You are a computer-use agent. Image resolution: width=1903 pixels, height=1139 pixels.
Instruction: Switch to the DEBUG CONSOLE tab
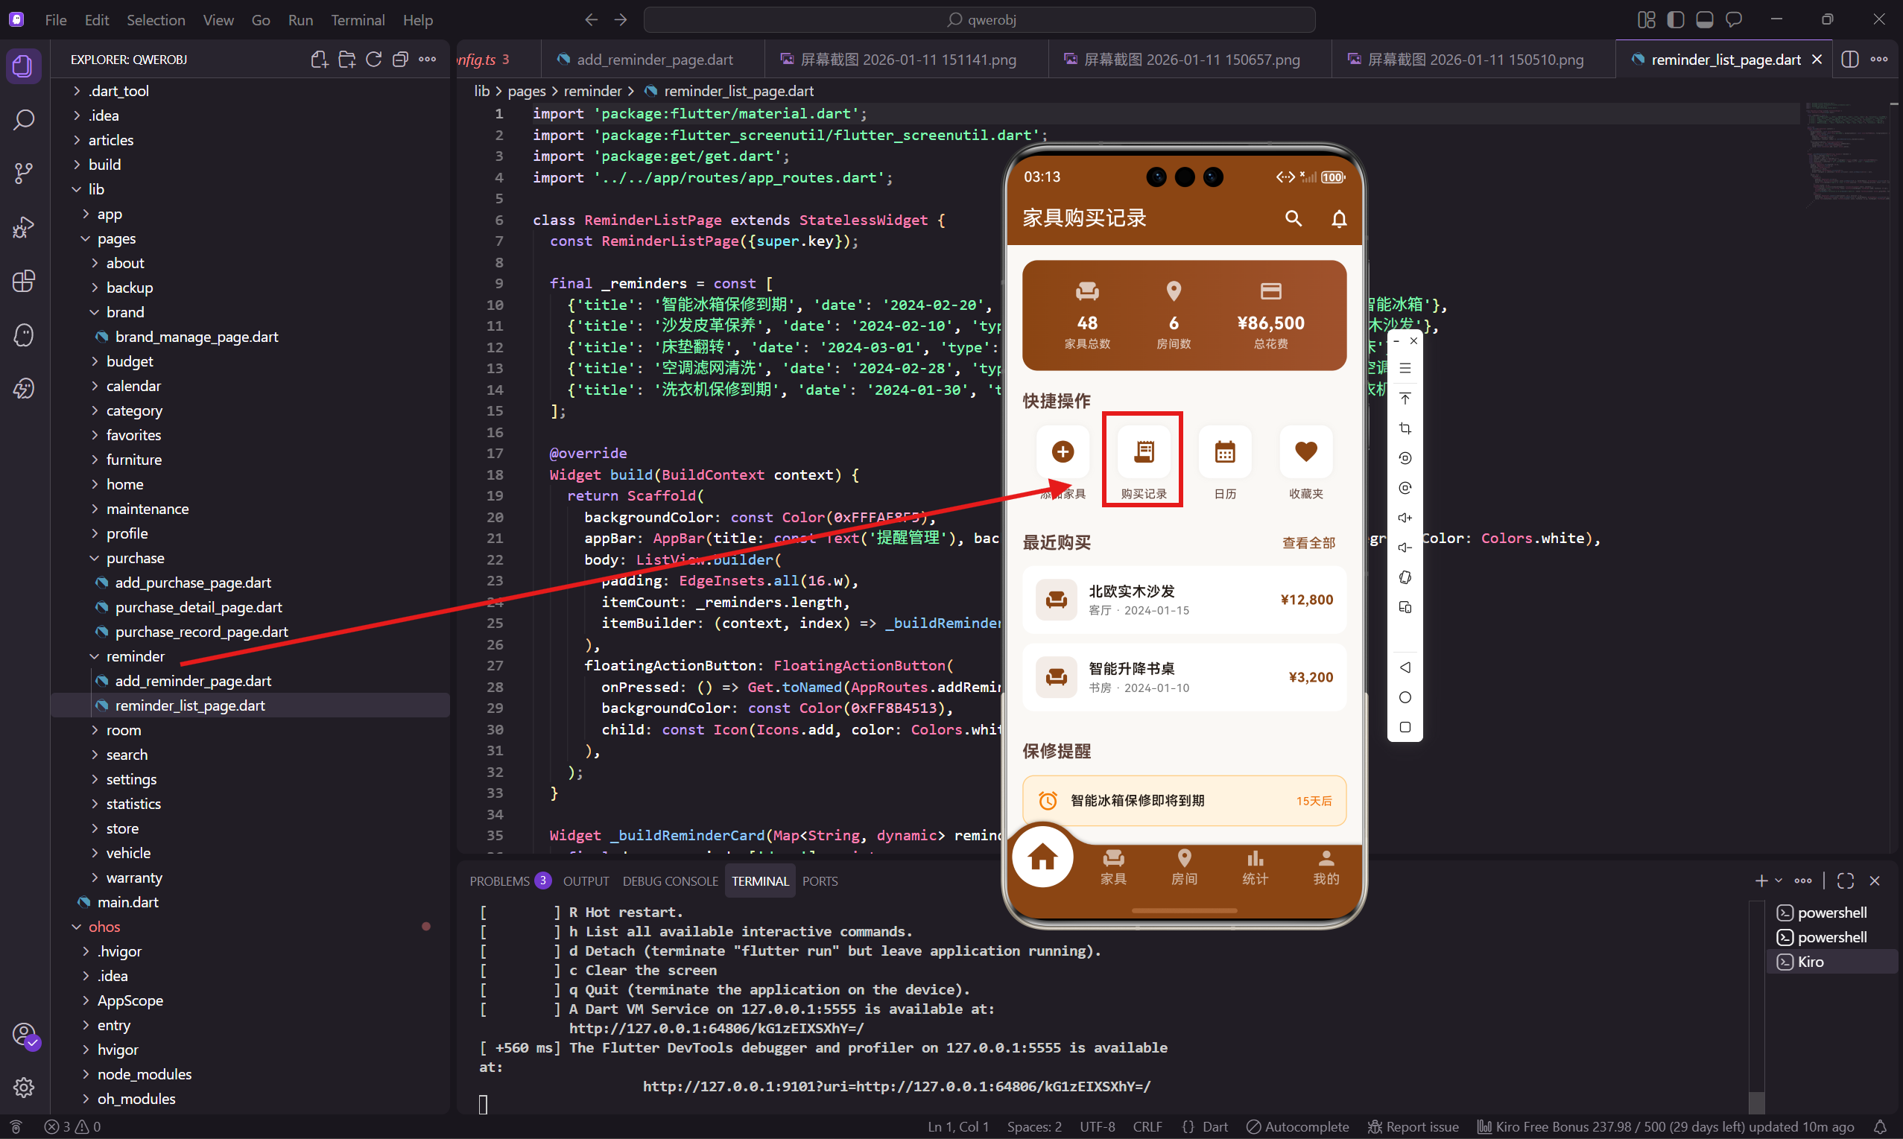tap(669, 881)
